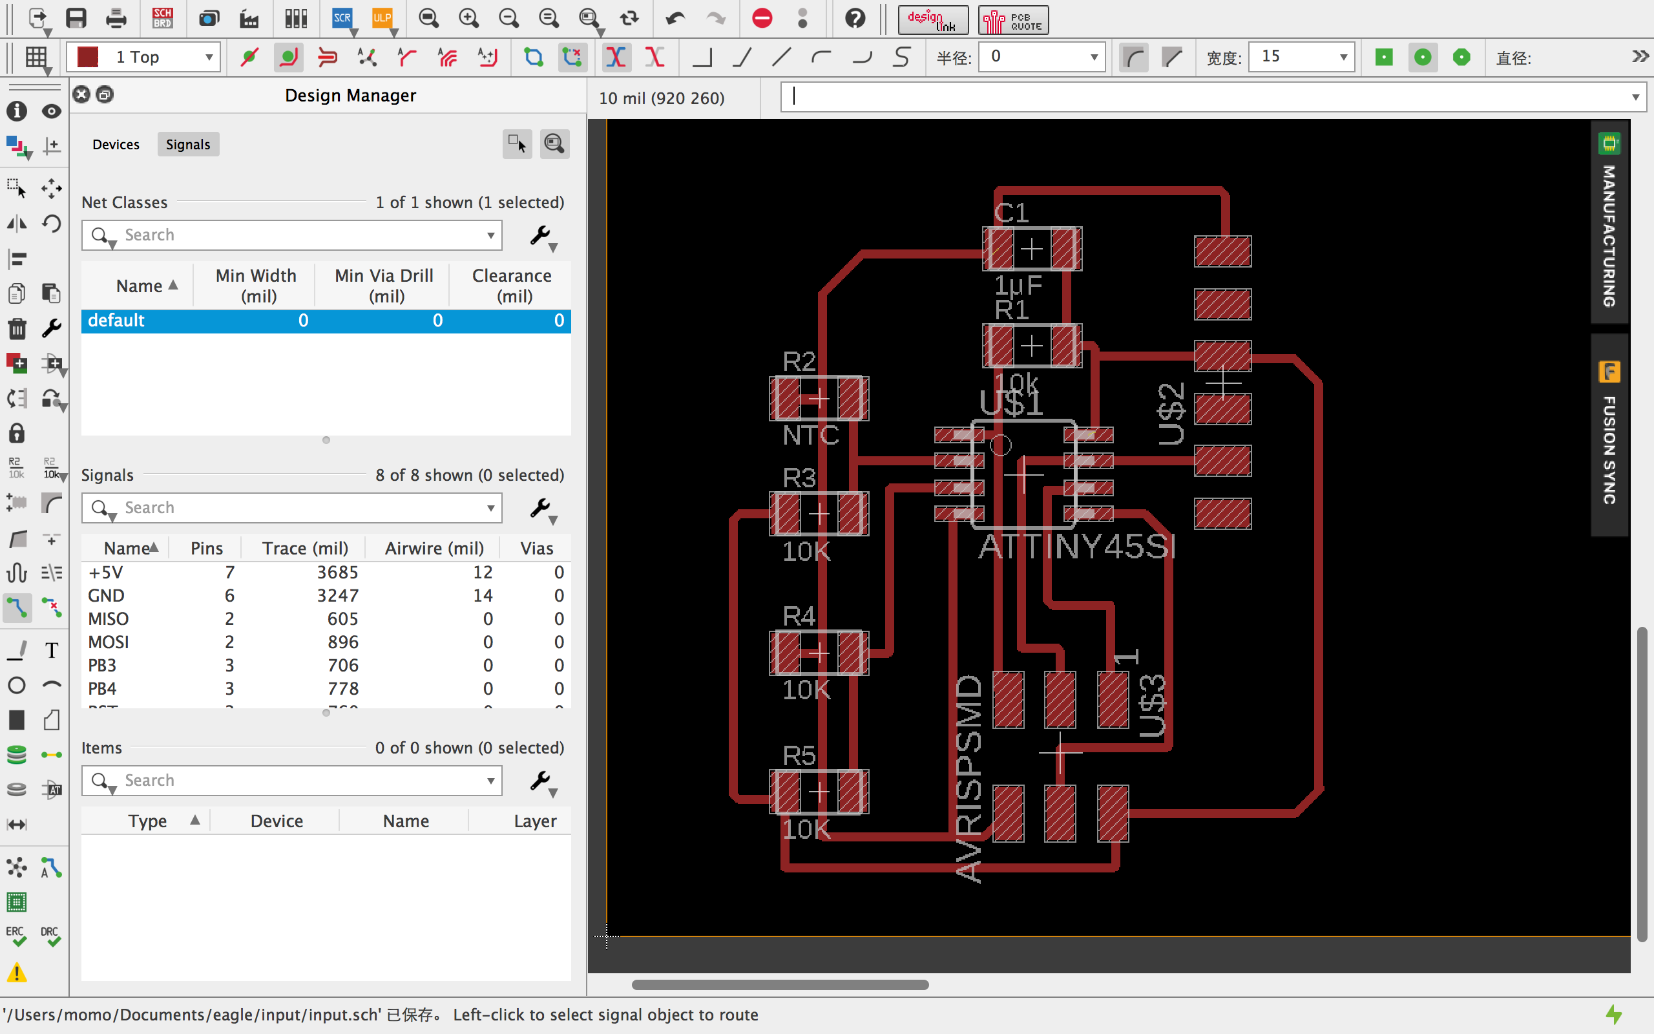Select the Show eye tool
Image resolution: width=1654 pixels, height=1034 pixels.
51,111
